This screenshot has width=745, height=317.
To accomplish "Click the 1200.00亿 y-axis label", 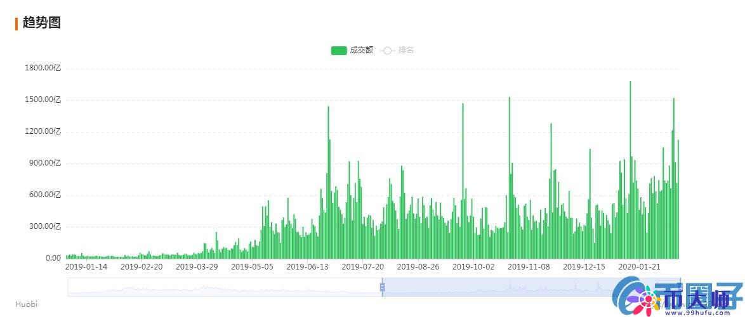I will (43, 131).
